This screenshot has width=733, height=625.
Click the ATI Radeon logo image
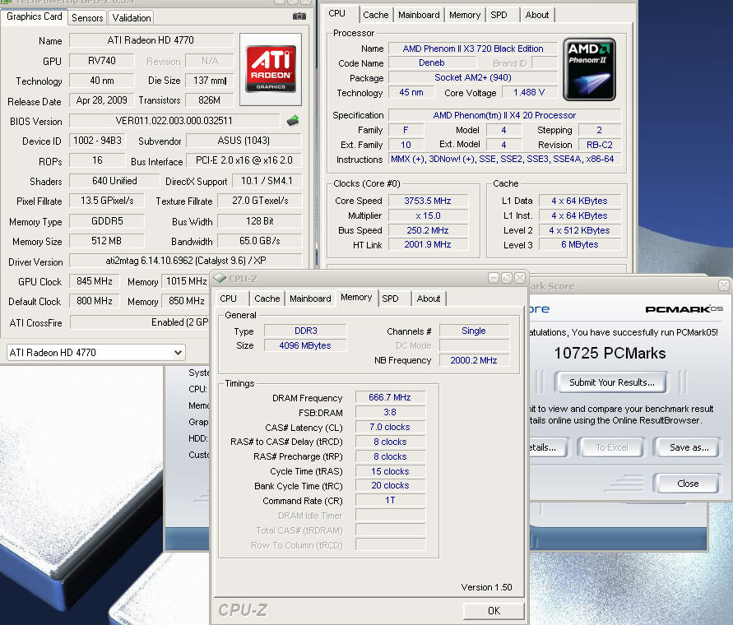271,69
